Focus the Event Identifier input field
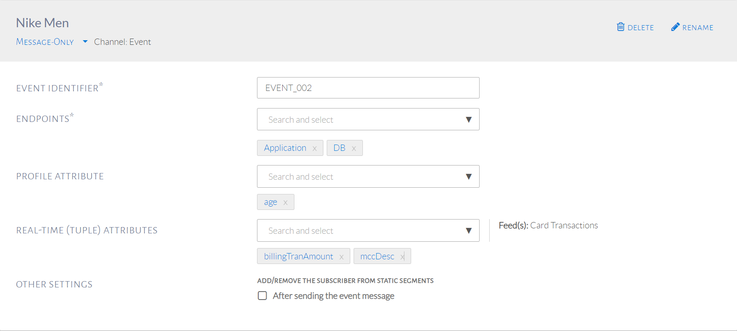 tap(368, 88)
